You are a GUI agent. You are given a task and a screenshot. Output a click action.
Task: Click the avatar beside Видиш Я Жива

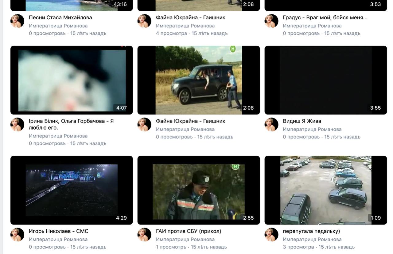pos(271,124)
